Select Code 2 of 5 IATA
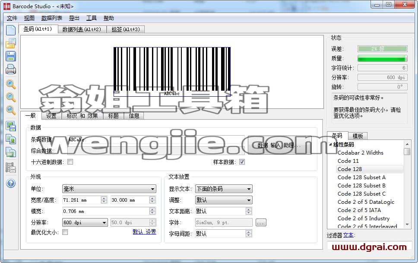Viewport: 418px width, 263px height. 359,210
